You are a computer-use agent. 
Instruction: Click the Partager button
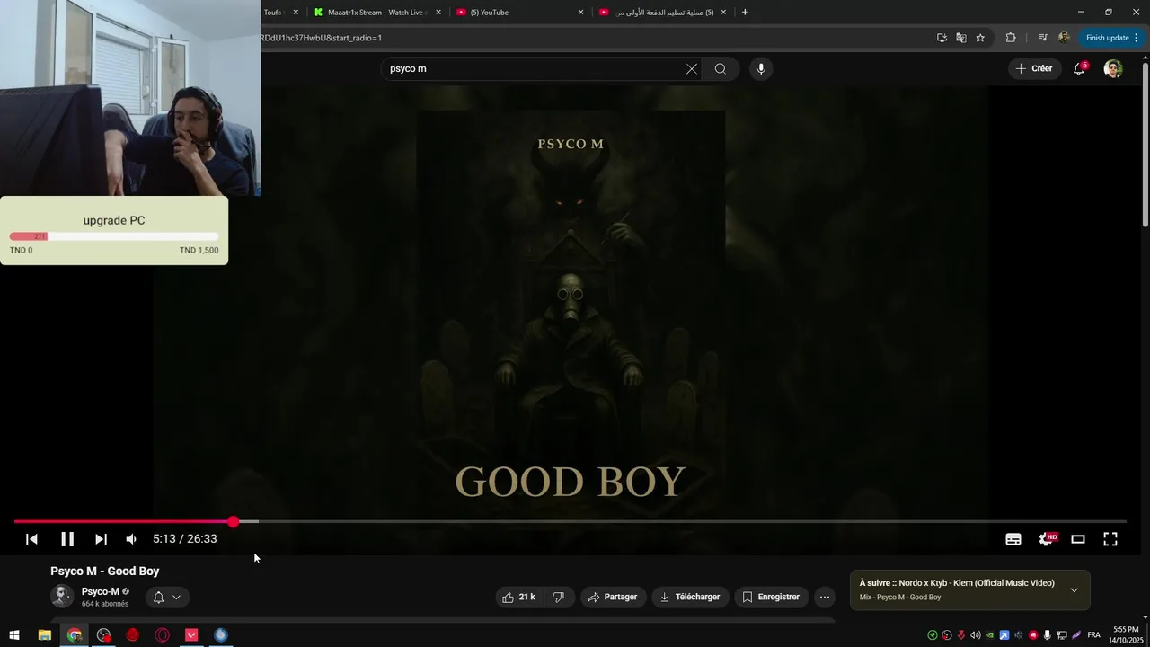(613, 597)
